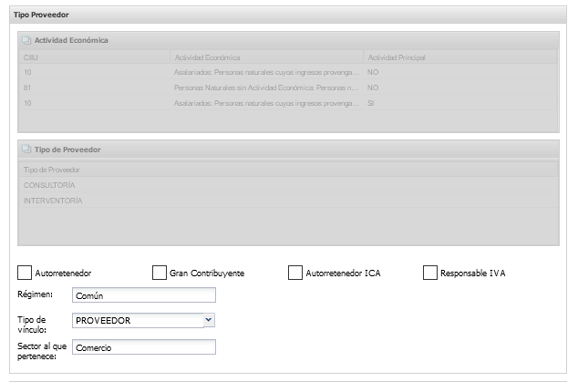
Task: Click the Tipo de Proveedor column header
Action: click(287, 170)
